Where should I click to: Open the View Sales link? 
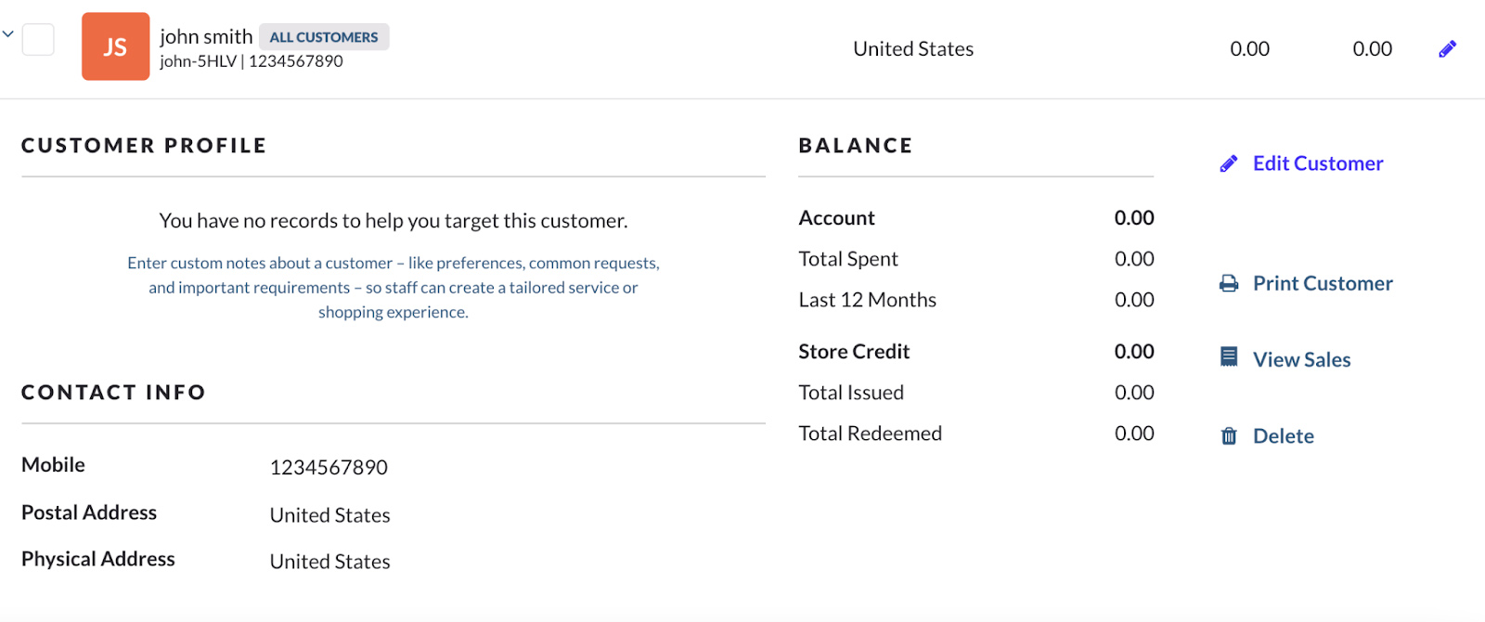click(1301, 360)
